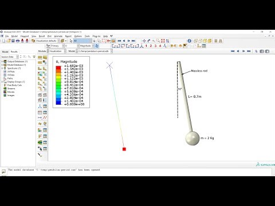Open the U output variable dropdown
The image size is (275, 206).
click(x=78, y=46)
